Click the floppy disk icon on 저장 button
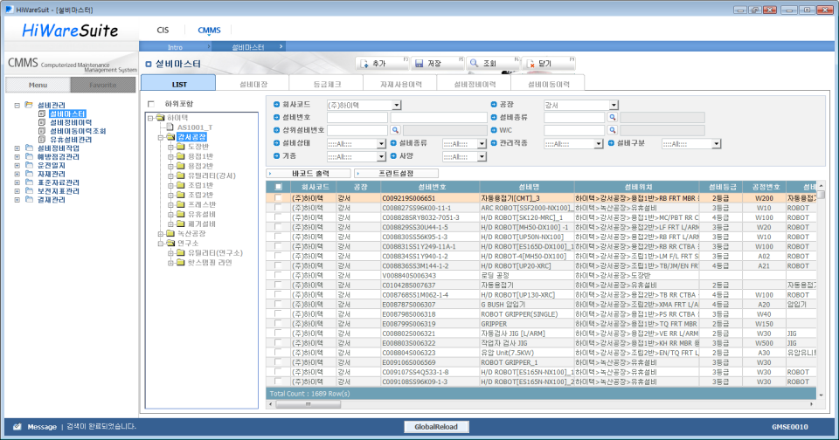The height and width of the screenshot is (440, 839). (419, 64)
